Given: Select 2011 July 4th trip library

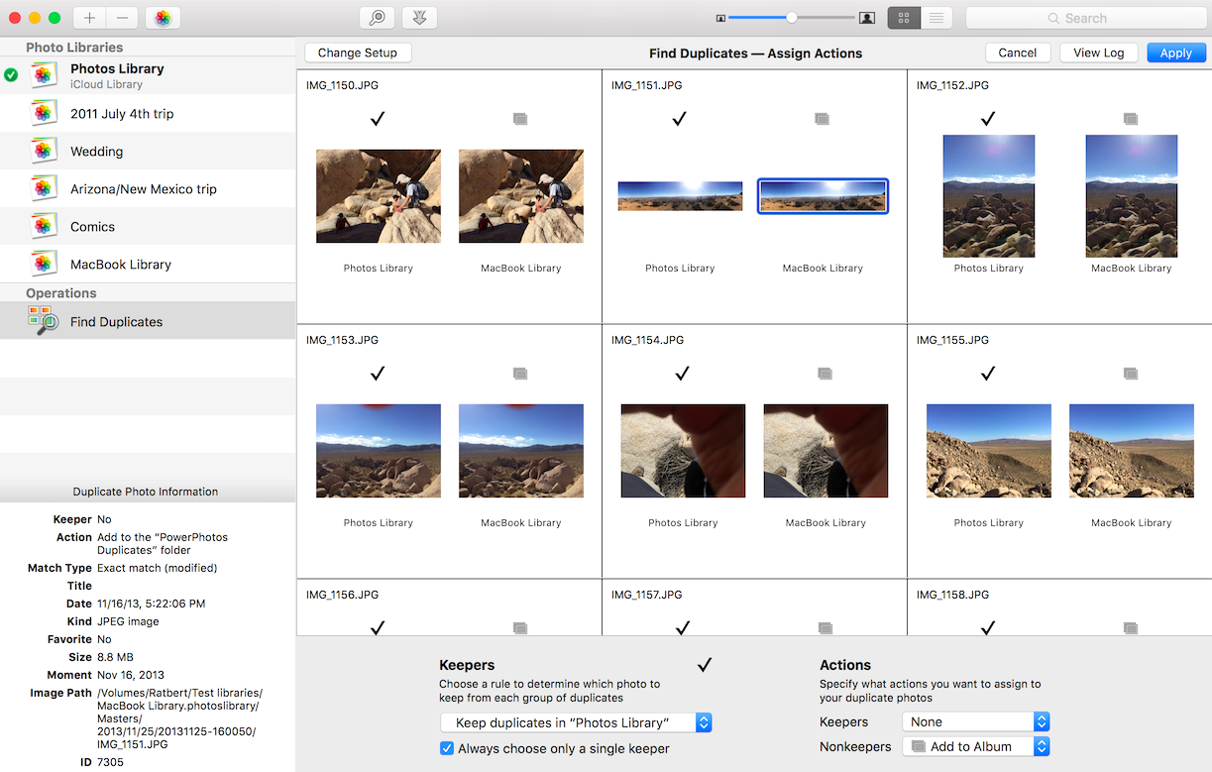Looking at the screenshot, I should [148, 113].
